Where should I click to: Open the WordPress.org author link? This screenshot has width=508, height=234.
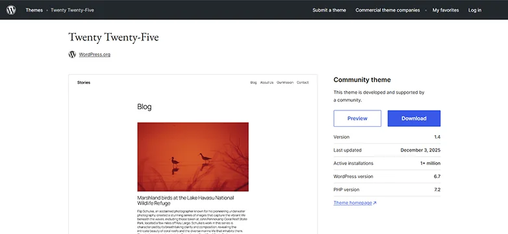click(95, 55)
